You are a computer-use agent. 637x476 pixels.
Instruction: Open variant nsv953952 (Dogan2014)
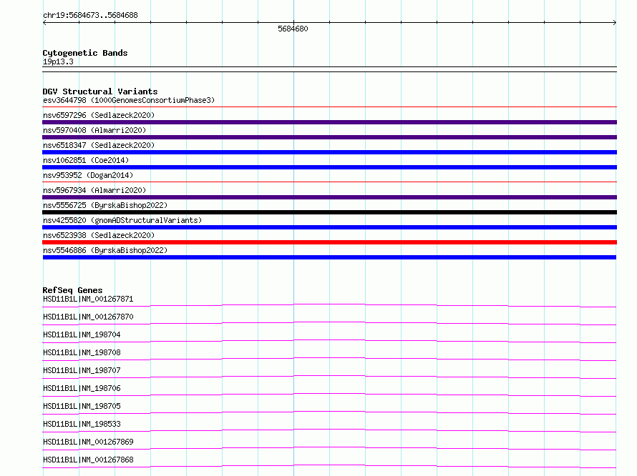point(88,175)
